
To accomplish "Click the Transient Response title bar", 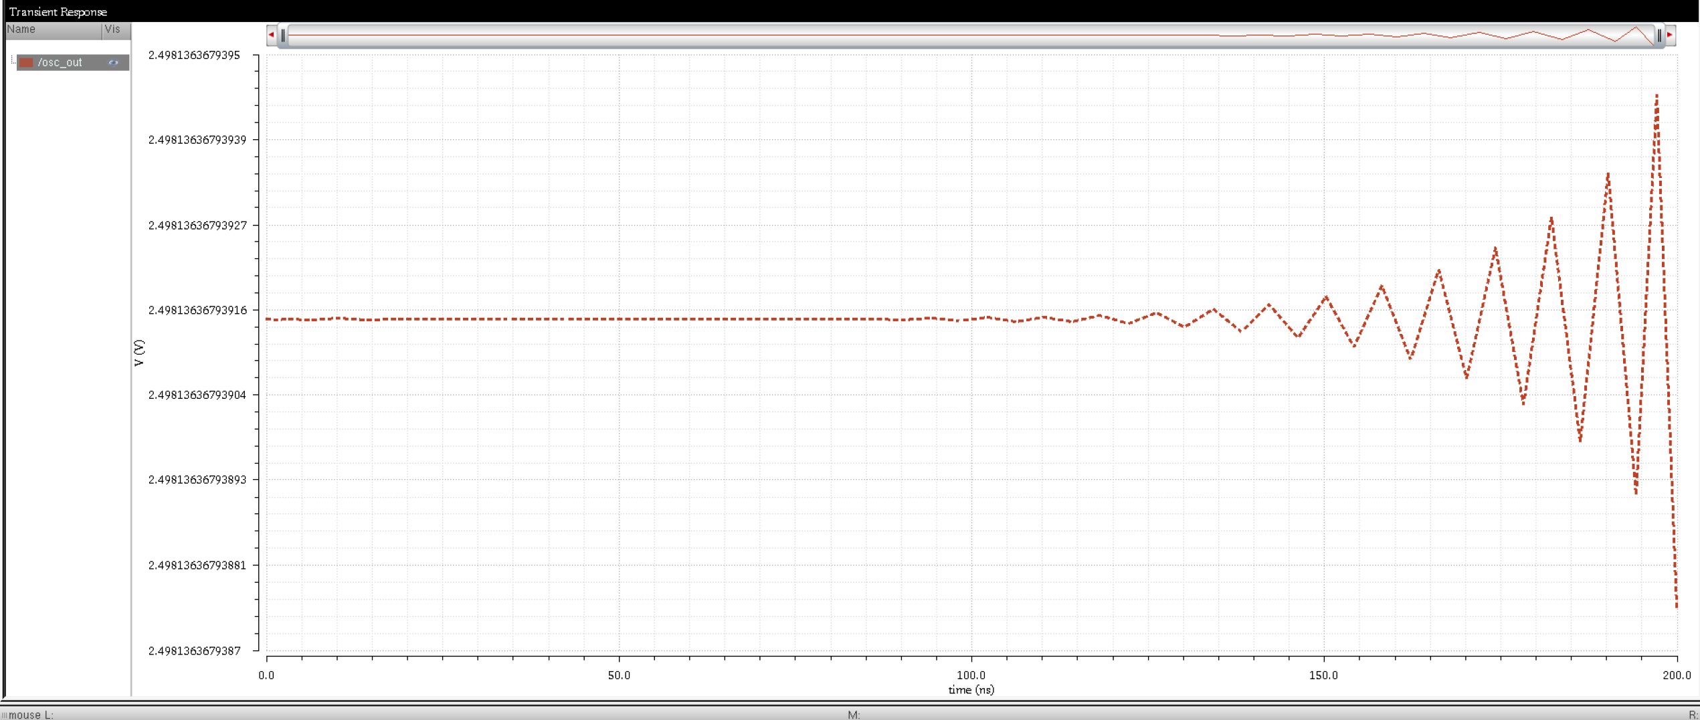I will 58,11.
